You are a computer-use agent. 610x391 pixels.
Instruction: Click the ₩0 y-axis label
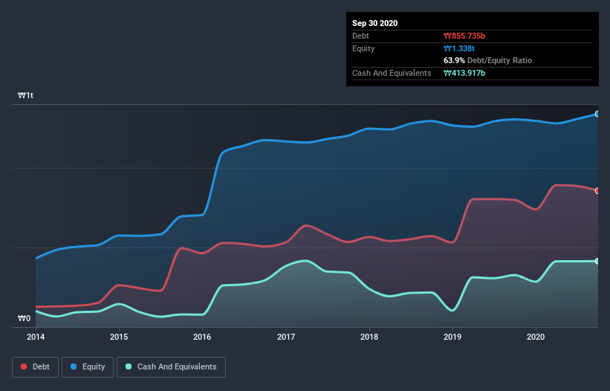pyautogui.click(x=24, y=318)
